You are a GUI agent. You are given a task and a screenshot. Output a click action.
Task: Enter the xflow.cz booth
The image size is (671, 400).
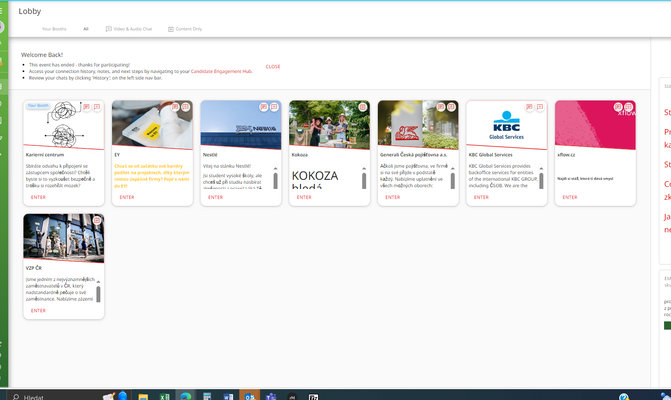570,197
